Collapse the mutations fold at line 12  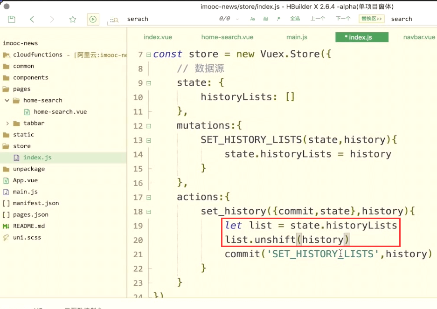click(x=149, y=126)
